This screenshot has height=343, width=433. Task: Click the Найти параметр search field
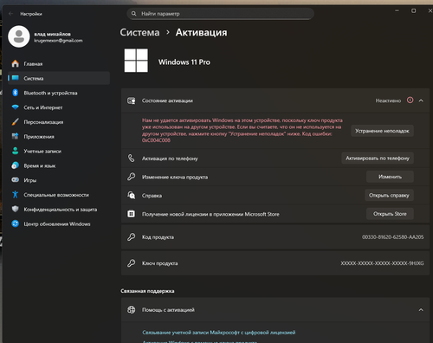[x=221, y=14]
